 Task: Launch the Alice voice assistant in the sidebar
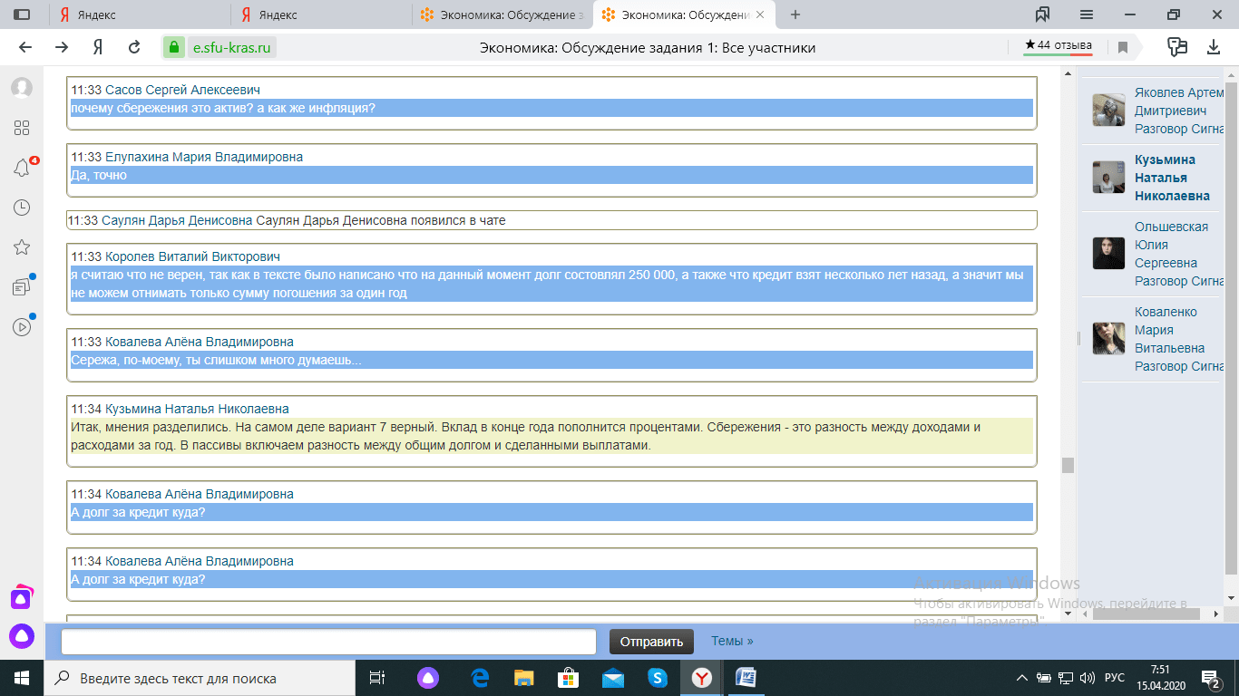(x=22, y=636)
